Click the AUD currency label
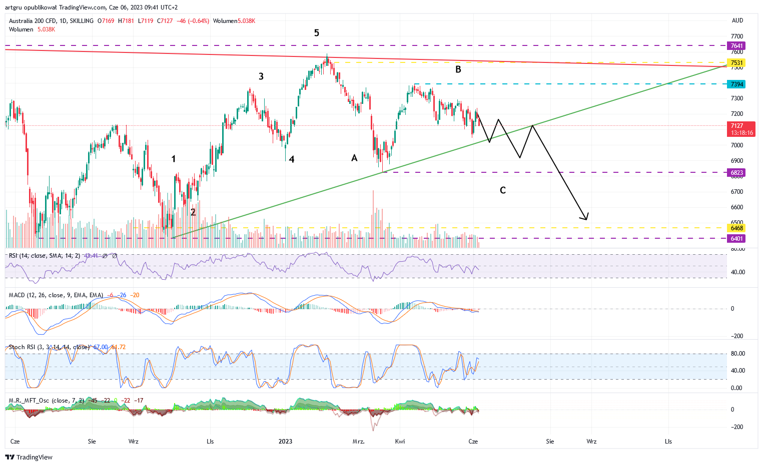763x466 pixels. click(x=737, y=20)
